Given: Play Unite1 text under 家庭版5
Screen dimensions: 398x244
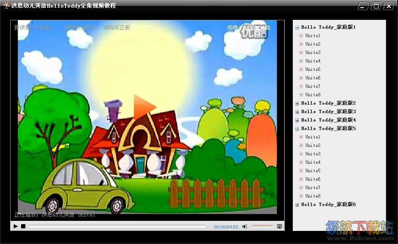Looking at the screenshot, I should click(x=313, y=137).
